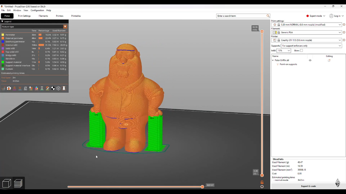346x194 pixels.
Task: Toggle Overhang perimeter feature in legend
Action: click(15, 41)
